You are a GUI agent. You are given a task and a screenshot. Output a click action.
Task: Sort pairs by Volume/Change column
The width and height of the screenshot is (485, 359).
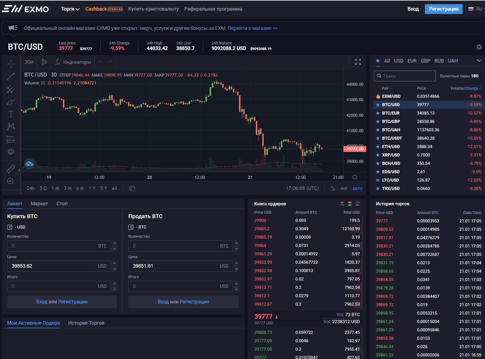[466, 88]
